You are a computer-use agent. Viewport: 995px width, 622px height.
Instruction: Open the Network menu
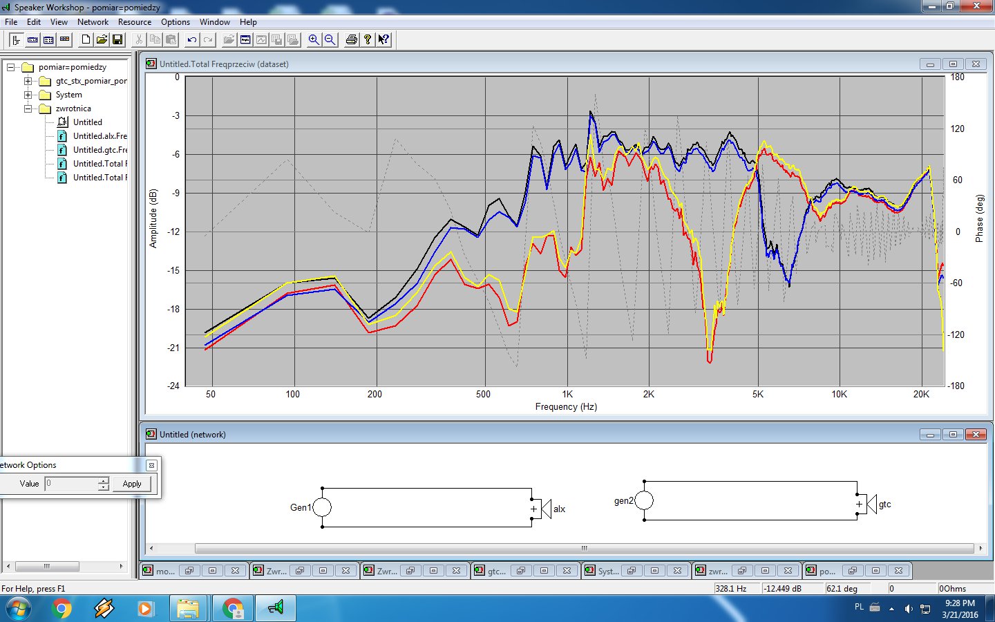pyautogui.click(x=93, y=22)
